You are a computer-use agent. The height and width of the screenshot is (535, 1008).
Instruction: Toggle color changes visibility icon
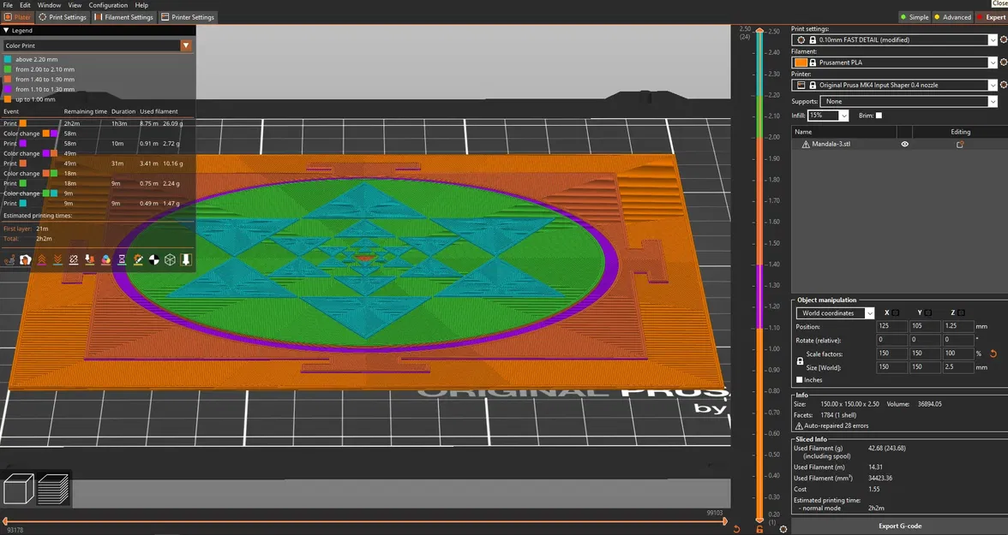[x=106, y=259]
